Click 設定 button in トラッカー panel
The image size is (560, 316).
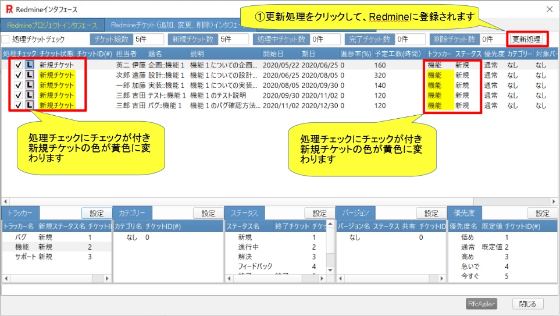coord(97,214)
